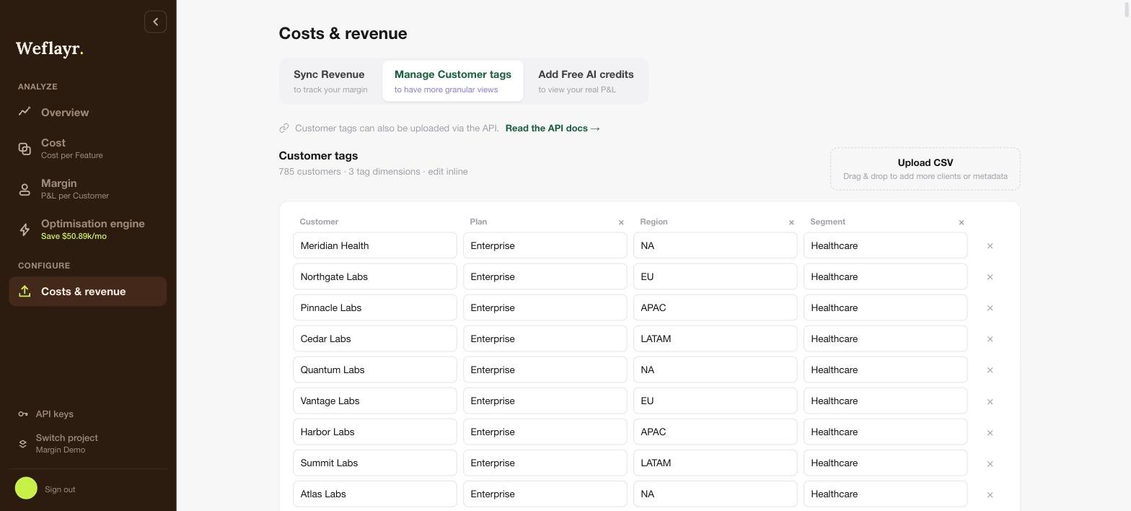Screen dimensions: 1131x511
Task: Go to Overview in the sidebar
Action: 87,112
